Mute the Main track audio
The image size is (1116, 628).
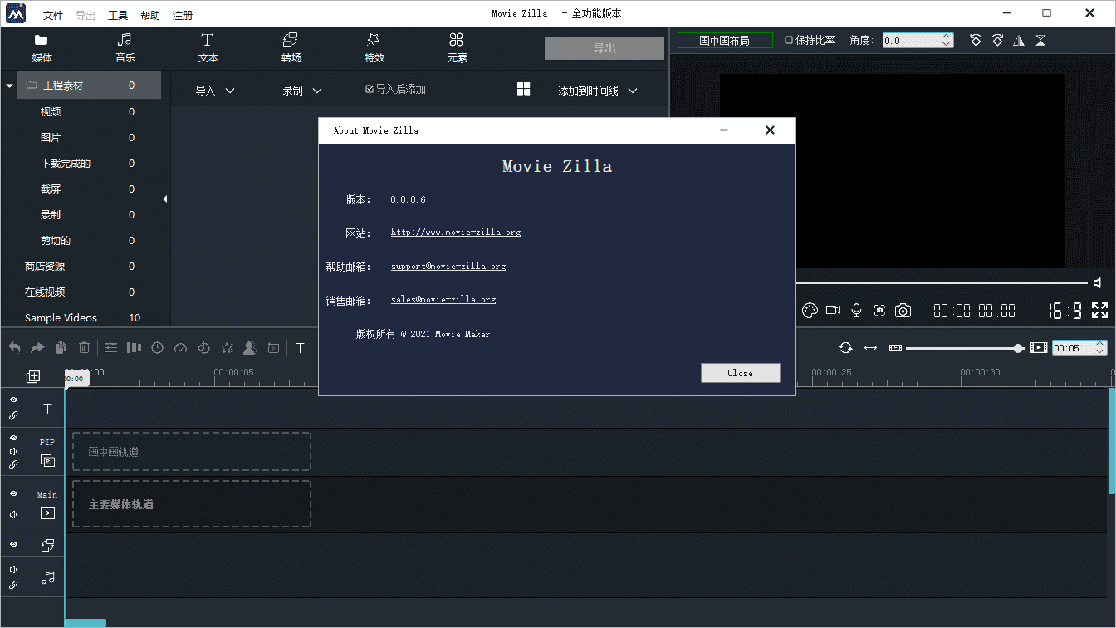point(14,514)
